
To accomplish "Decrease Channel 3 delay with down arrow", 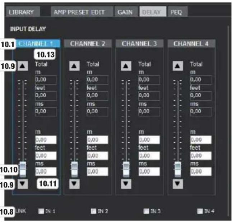I will (x=126, y=184).
